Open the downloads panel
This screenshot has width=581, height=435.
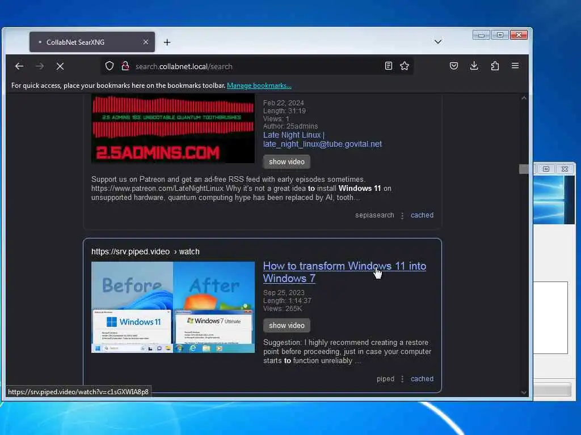[x=474, y=66]
